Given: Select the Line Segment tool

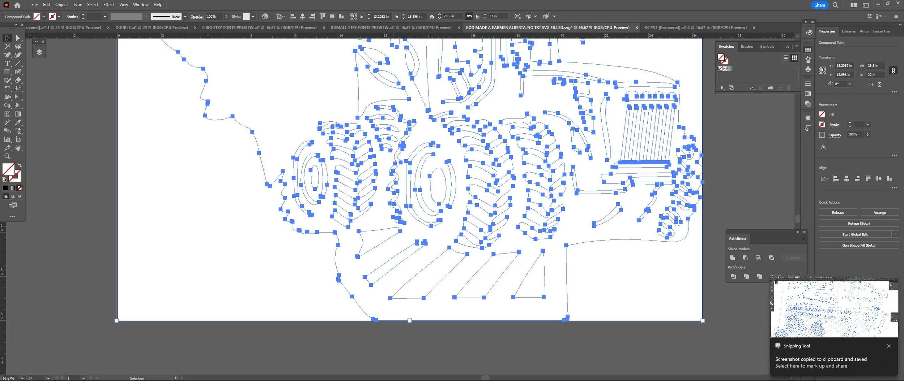Looking at the screenshot, I should coord(18,63).
